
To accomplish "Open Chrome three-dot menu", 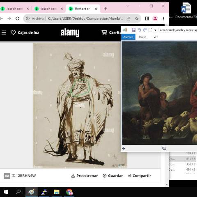I will coord(163,18).
